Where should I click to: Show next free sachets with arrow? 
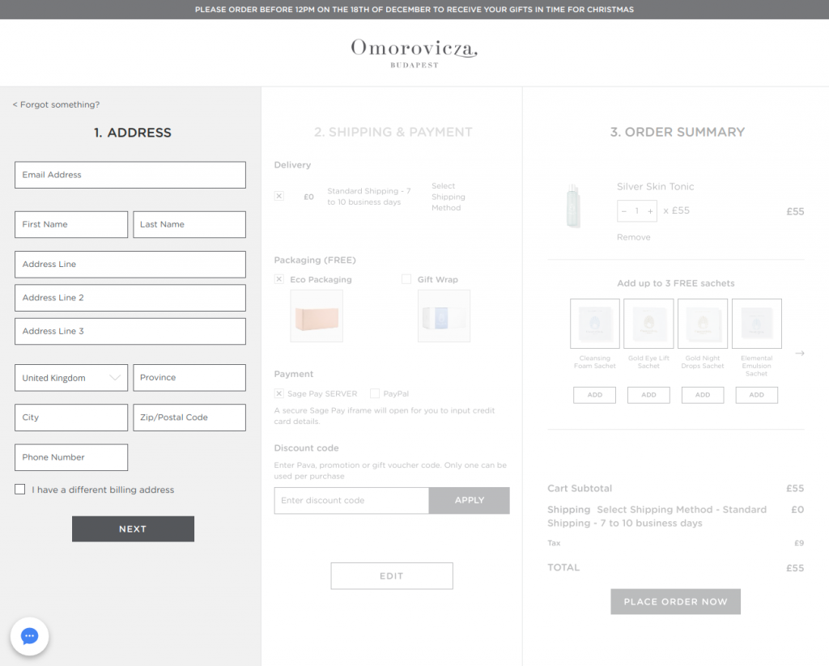coord(799,353)
